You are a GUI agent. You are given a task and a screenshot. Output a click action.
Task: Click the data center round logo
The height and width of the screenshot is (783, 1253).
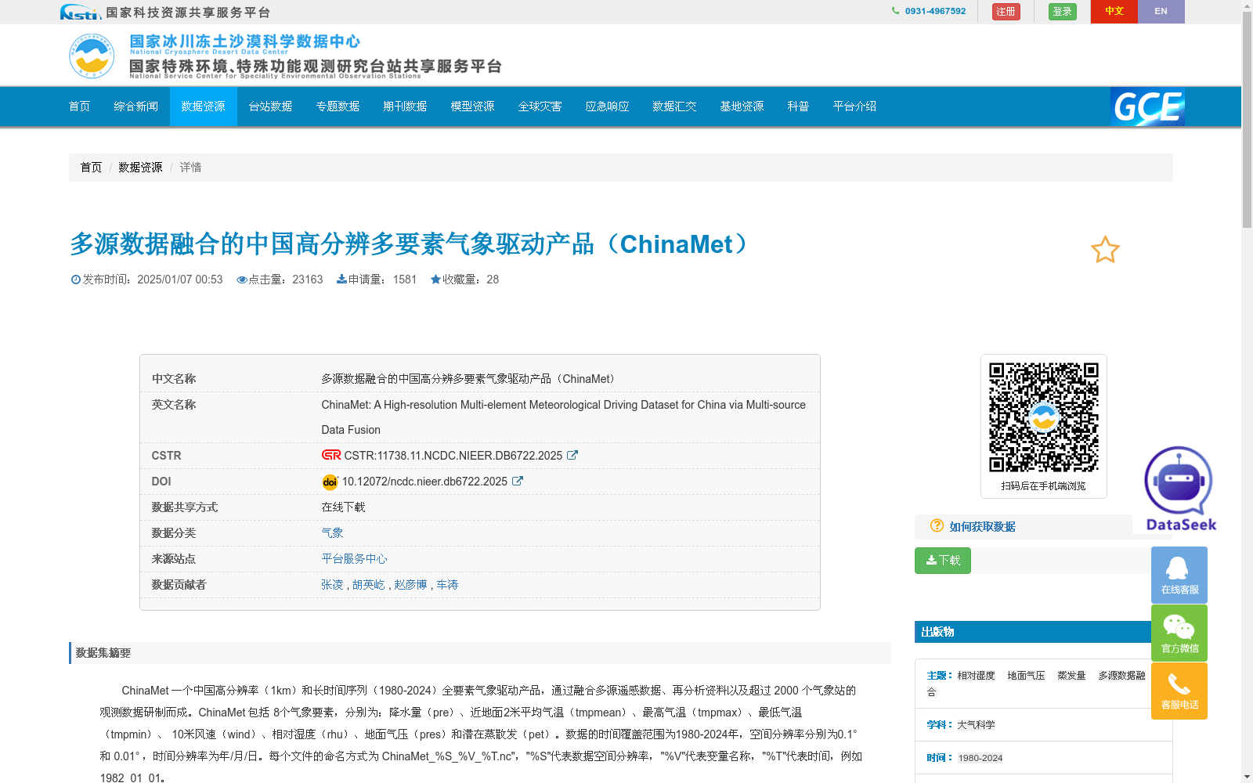click(92, 56)
